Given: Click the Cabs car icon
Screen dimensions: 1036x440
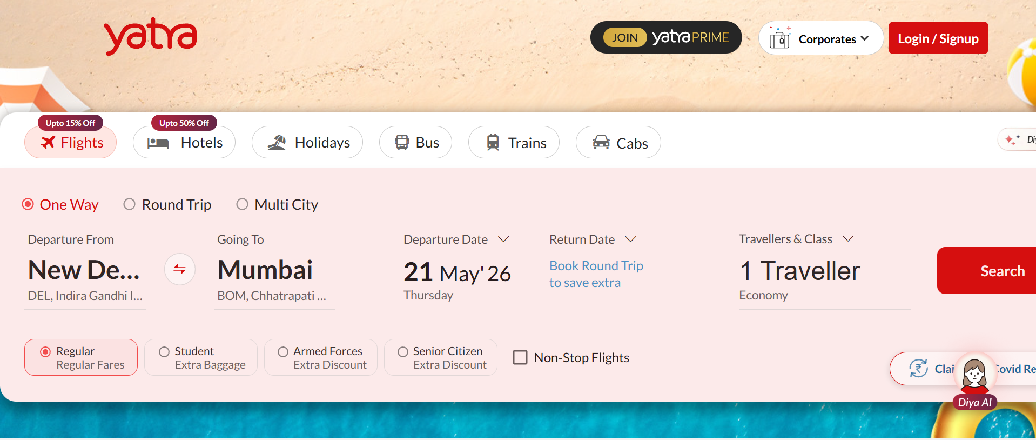Looking at the screenshot, I should (601, 142).
